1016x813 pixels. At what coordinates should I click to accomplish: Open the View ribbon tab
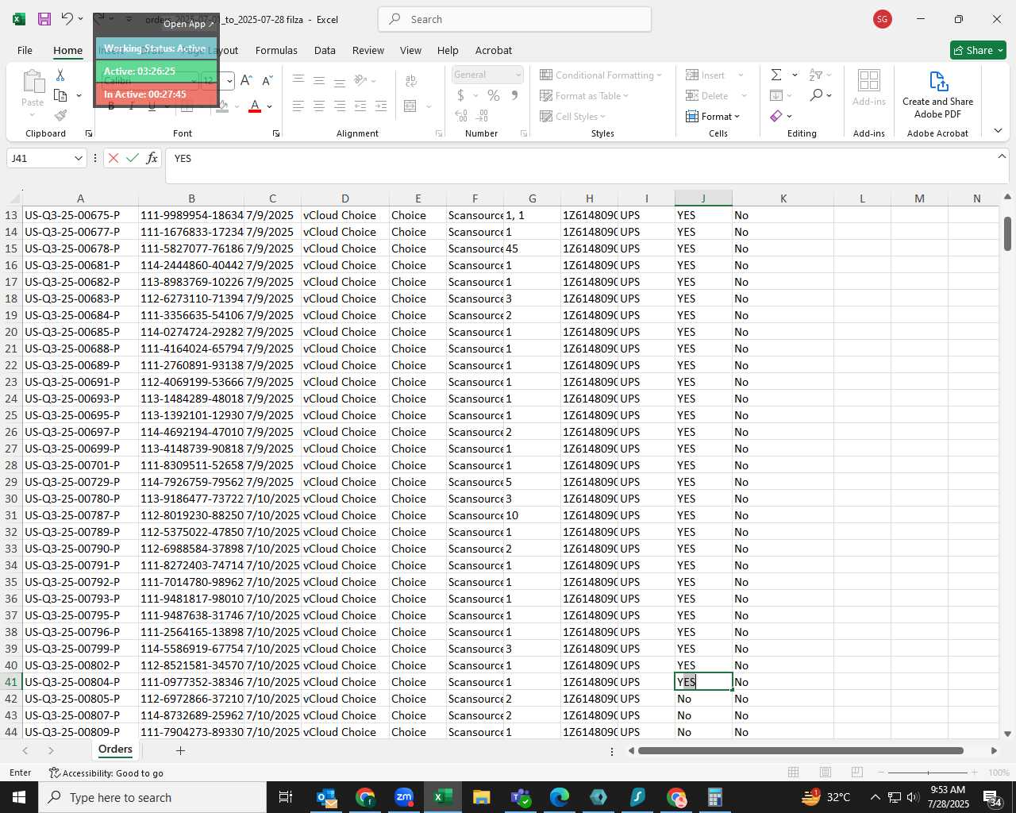pos(410,50)
